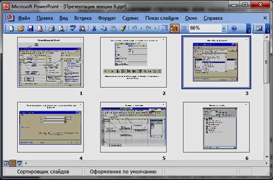Select slide 4 thumbnail

(x=51, y=127)
